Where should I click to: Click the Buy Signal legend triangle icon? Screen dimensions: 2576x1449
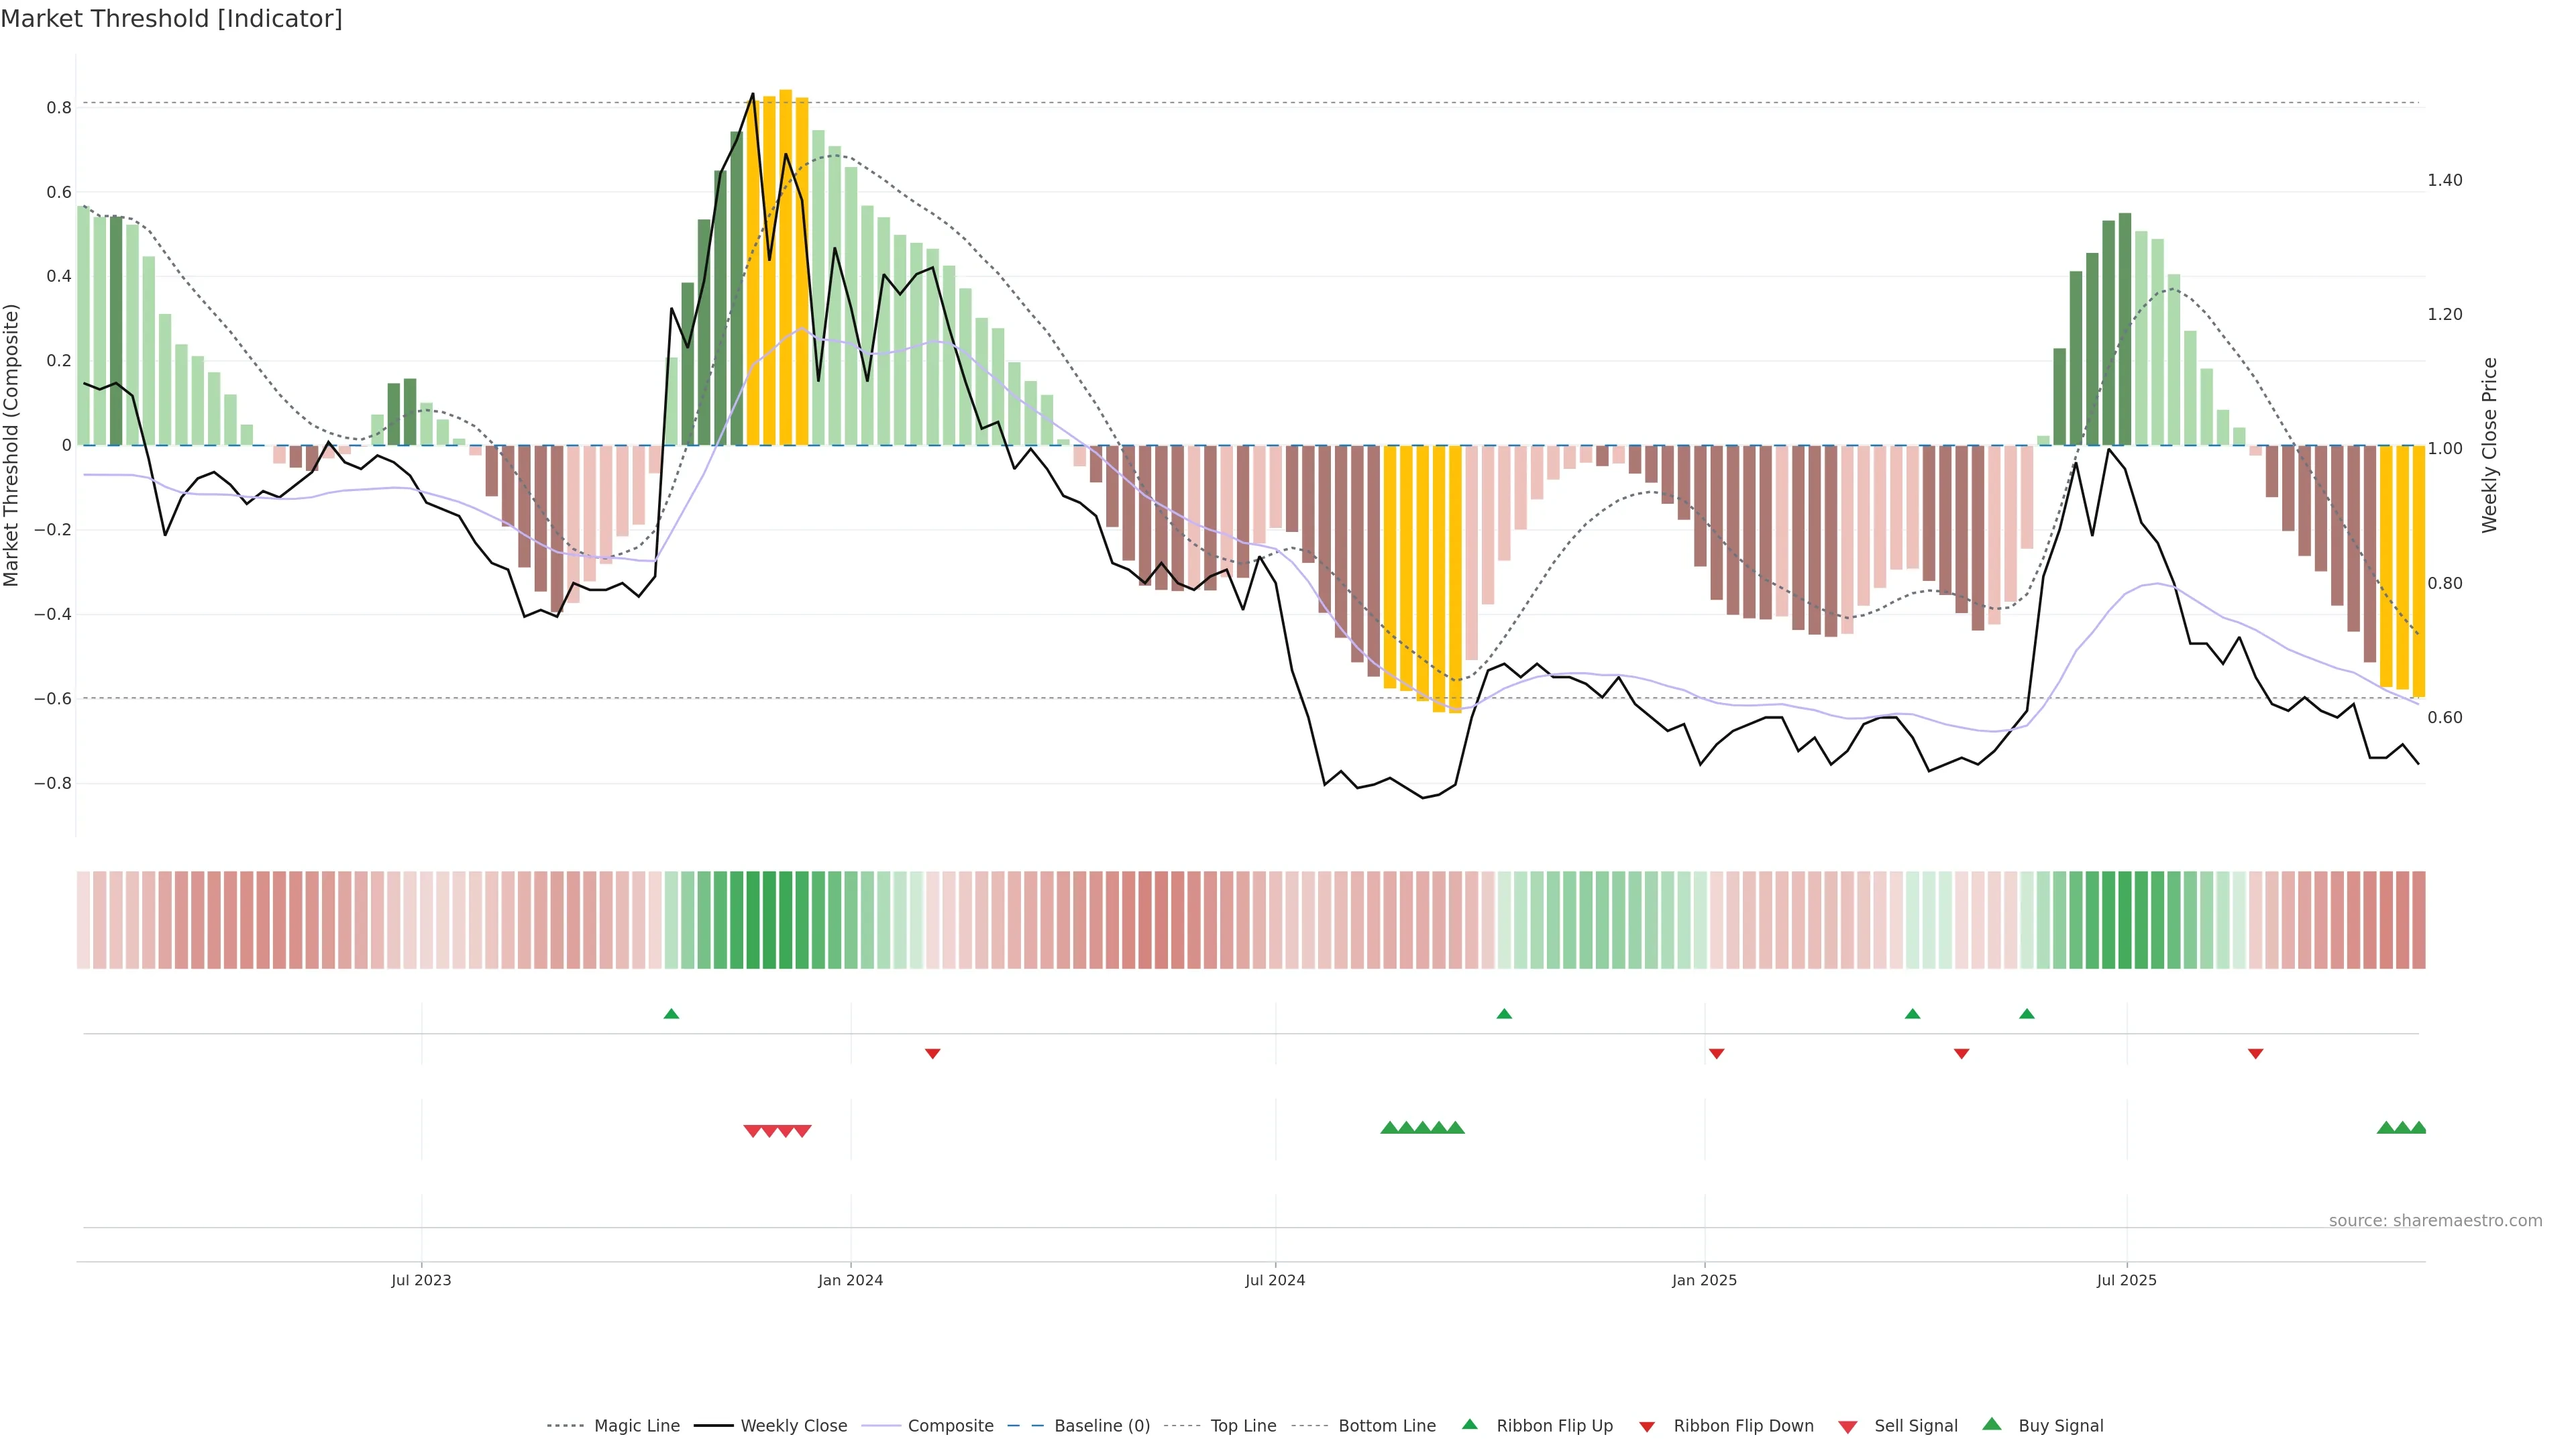pos(1991,1424)
